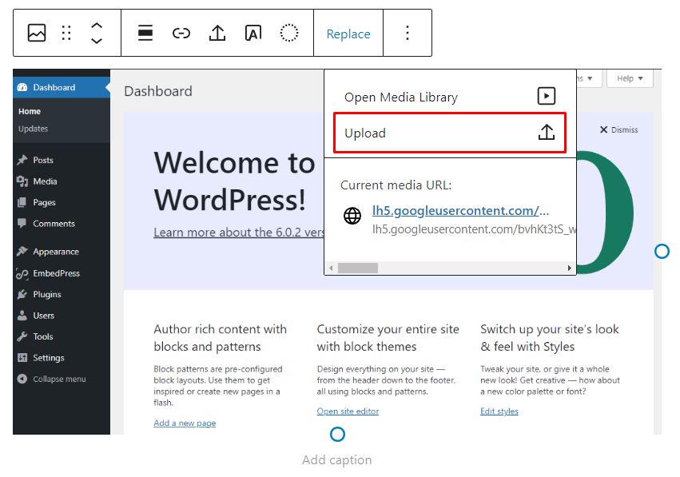Open block options with the three-dot icon
Viewport: 680px width, 477px height.
pyautogui.click(x=408, y=33)
